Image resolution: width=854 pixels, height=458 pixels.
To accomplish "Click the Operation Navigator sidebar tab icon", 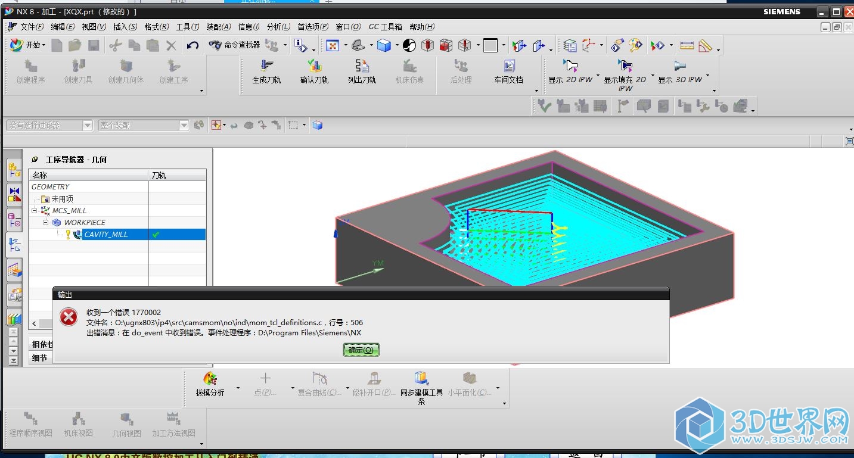I will (x=15, y=245).
